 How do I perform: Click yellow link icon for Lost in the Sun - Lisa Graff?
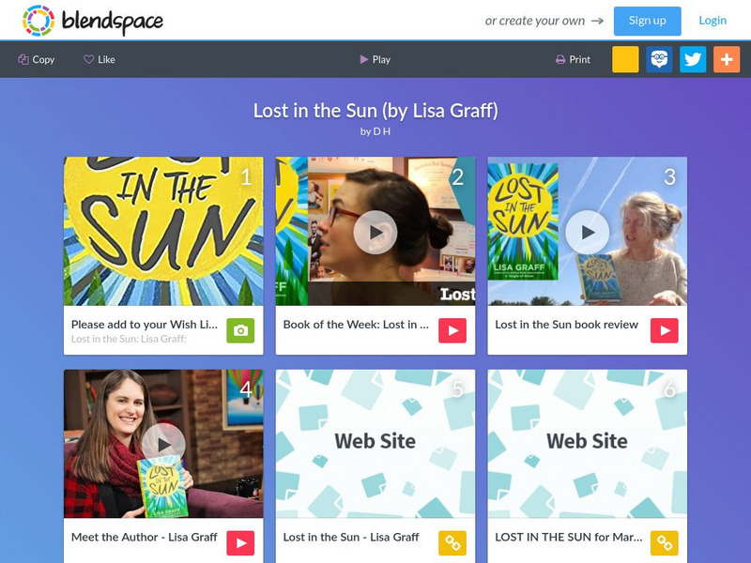click(452, 543)
